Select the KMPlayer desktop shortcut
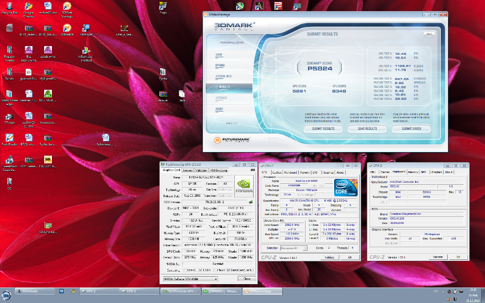The height and width of the screenshot is (303, 485). click(86, 30)
